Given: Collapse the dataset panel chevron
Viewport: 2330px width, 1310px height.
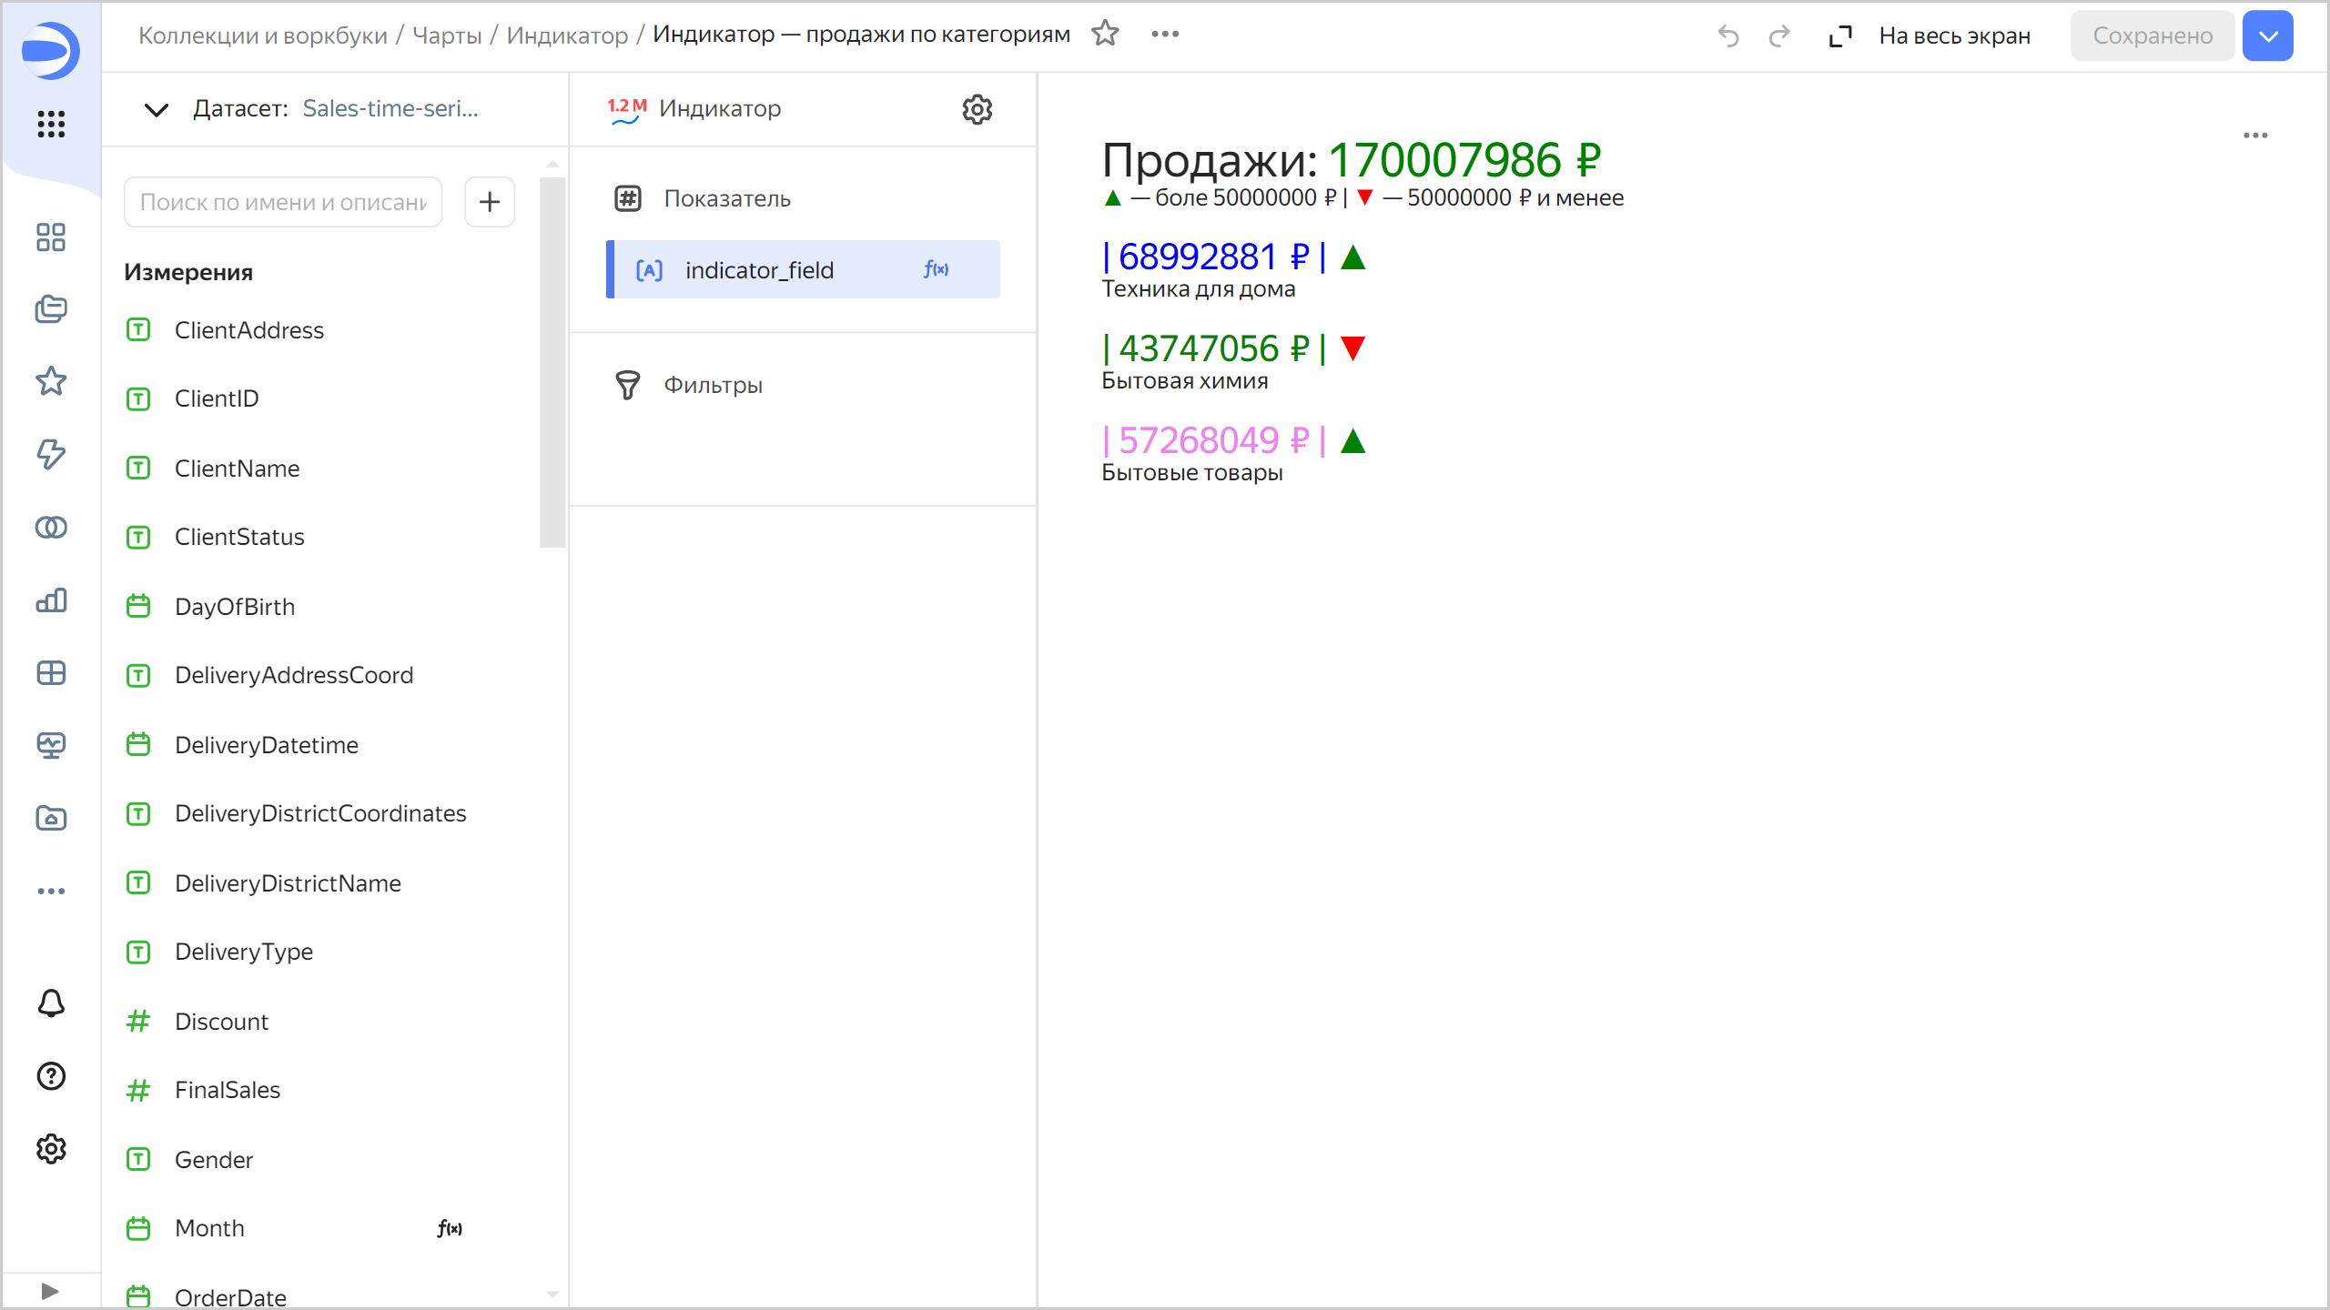Looking at the screenshot, I should 157,109.
